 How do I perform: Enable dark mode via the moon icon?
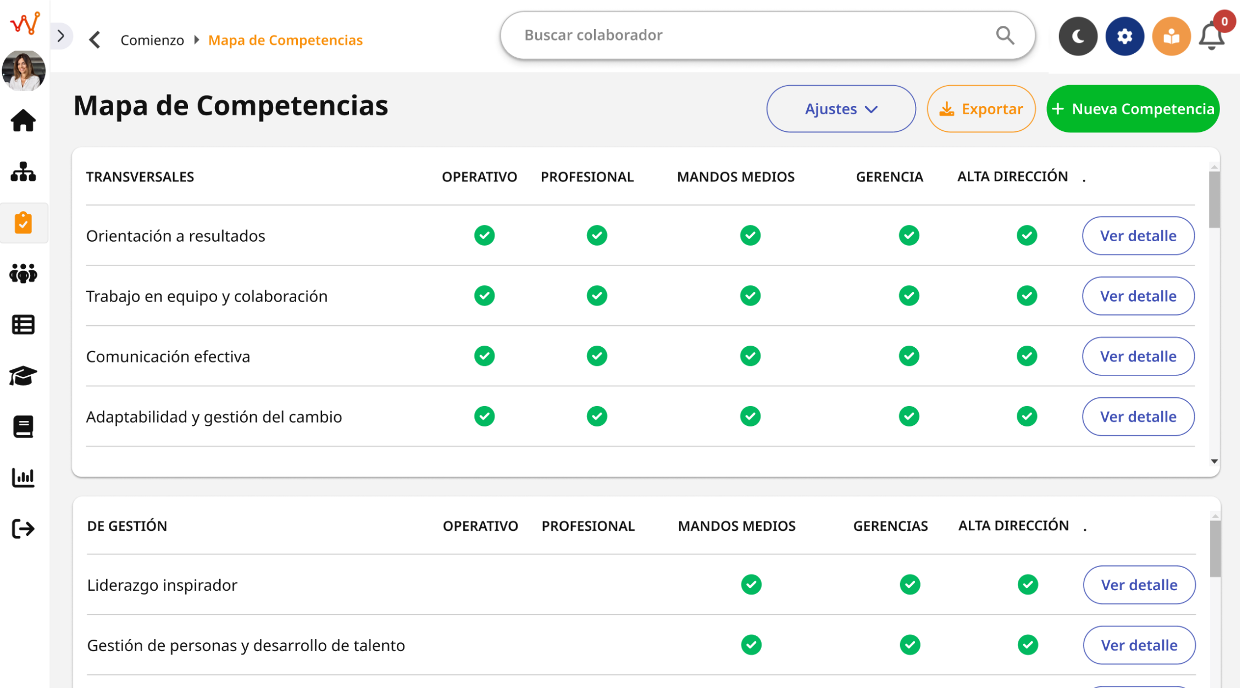1078,36
